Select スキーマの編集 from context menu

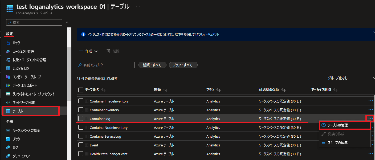345,142
